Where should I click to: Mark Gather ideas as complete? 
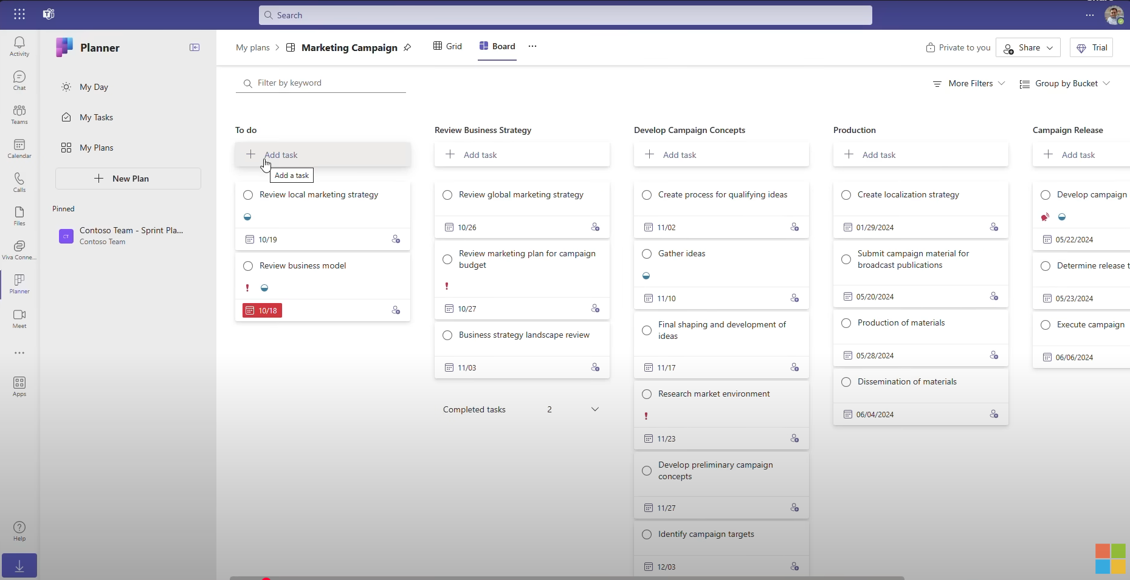point(647,253)
